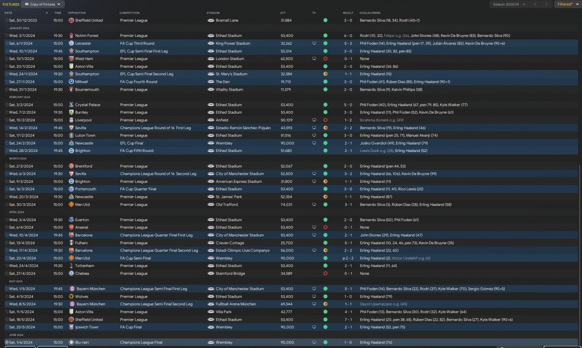Click the TV icon for the Leicester match
This screenshot has width=582, height=348.
tap(314, 43)
